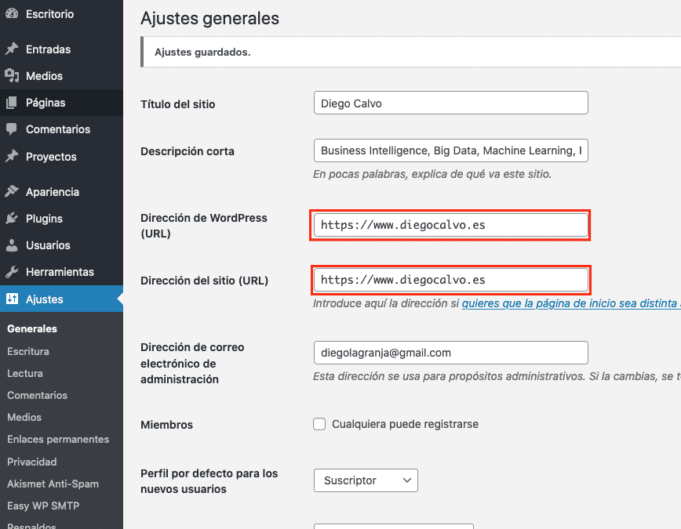Click the Entradas pushpin icon

(12, 49)
